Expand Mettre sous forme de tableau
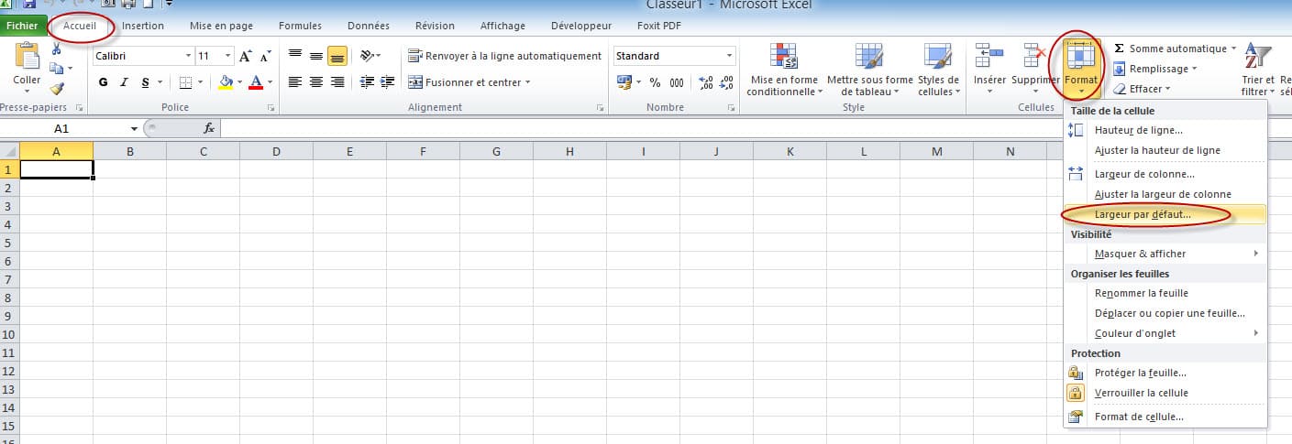 (870, 69)
